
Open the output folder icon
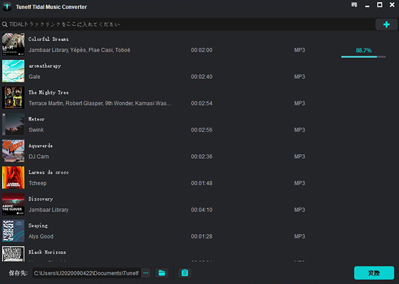tap(162, 273)
